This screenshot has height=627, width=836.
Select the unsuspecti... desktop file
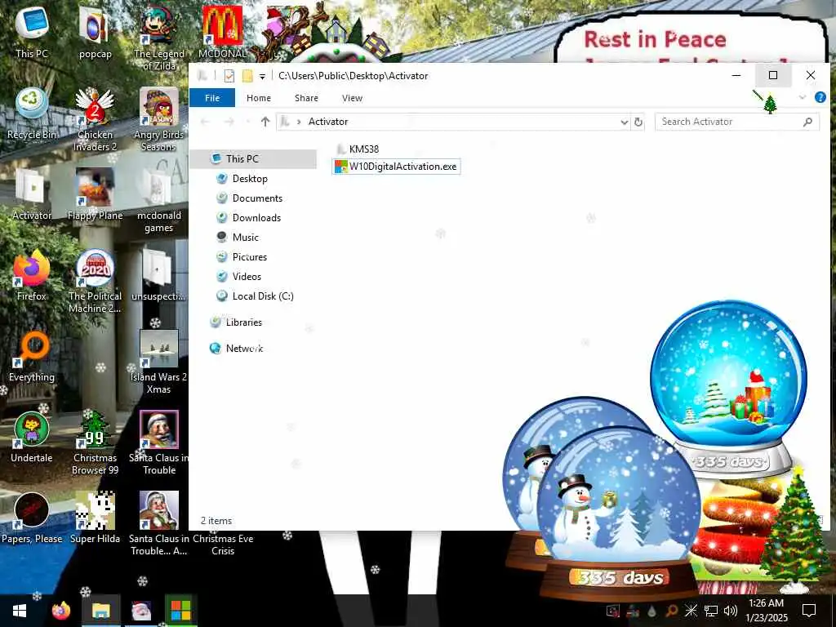(158, 275)
